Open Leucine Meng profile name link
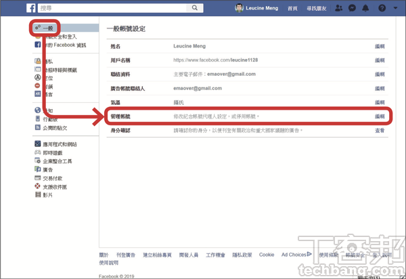 [x=262, y=8]
